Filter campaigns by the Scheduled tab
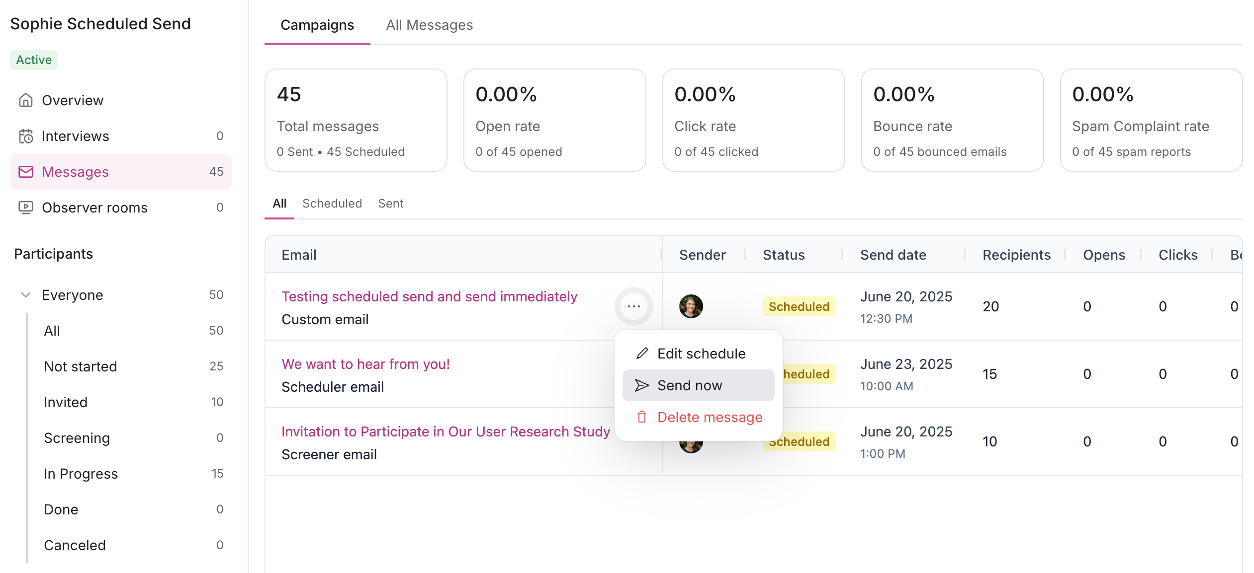 [x=332, y=204]
